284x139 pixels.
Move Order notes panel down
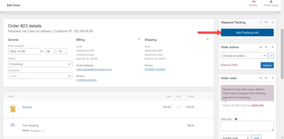pyautogui.click(x=266, y=78)
